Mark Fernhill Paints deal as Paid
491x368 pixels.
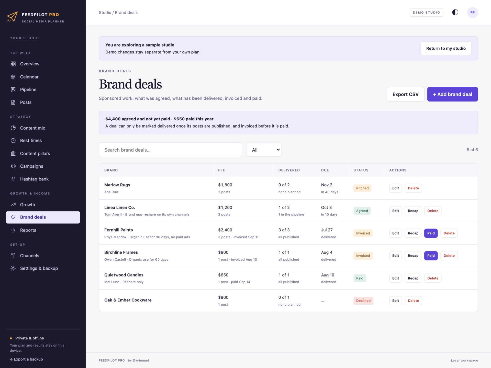(x=431, y=233)
